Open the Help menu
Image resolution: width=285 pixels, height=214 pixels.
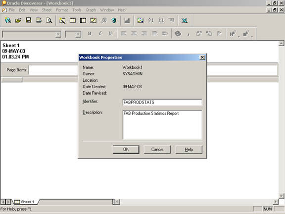[122, 10]
